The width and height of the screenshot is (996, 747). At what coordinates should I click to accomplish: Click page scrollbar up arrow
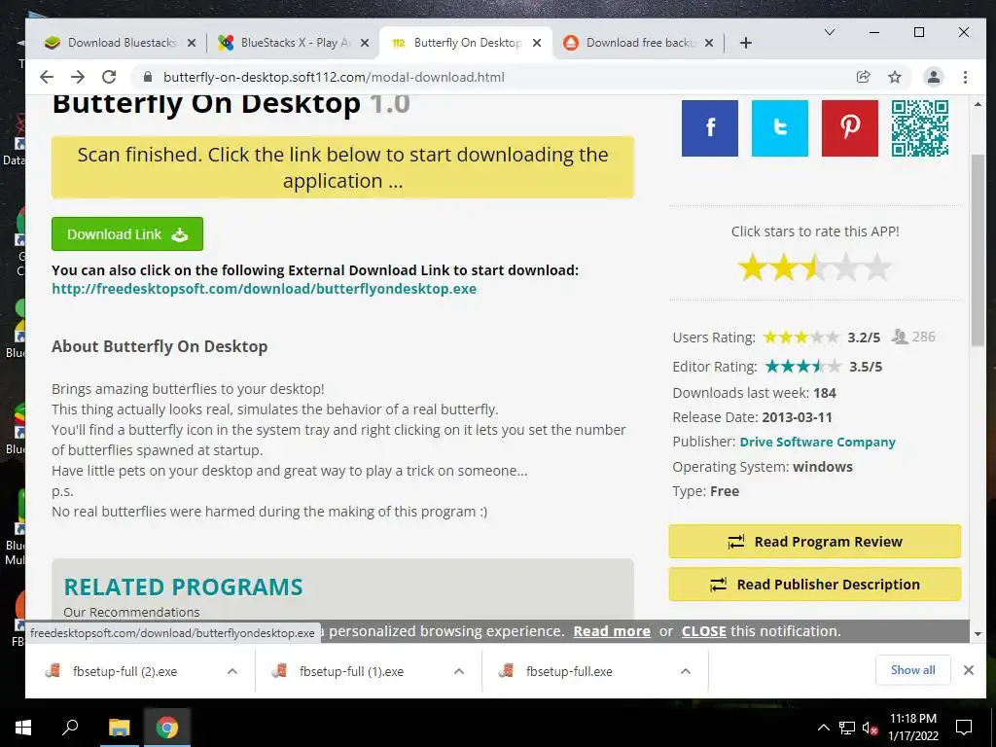tap(978, 104)
